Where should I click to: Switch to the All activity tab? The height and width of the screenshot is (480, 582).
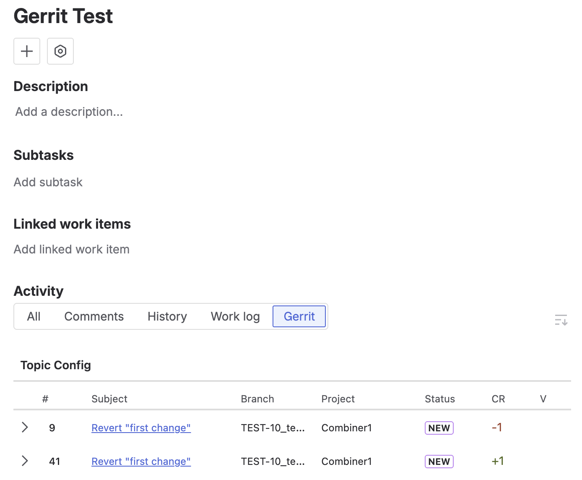(x=34, y=316)
